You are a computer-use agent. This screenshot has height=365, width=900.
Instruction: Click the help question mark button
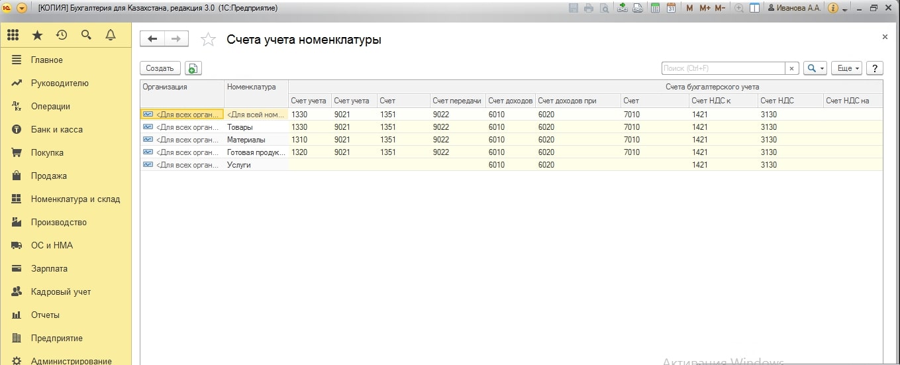click(875, 68)
